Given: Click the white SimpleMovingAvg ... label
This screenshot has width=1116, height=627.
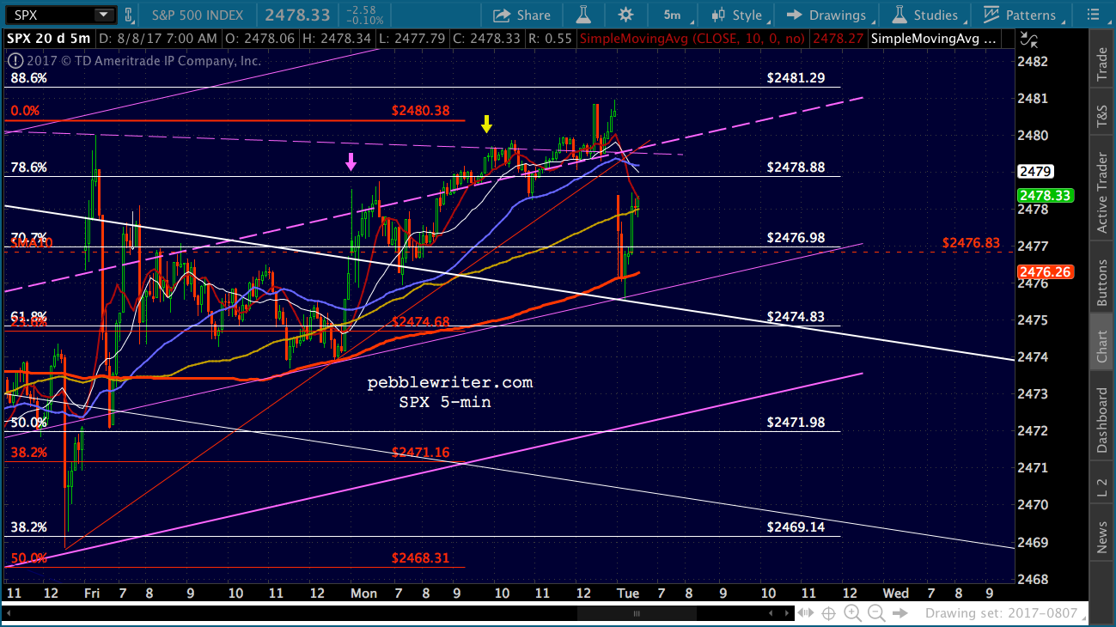Looking at the screenshot, I should tap(935, 39).
